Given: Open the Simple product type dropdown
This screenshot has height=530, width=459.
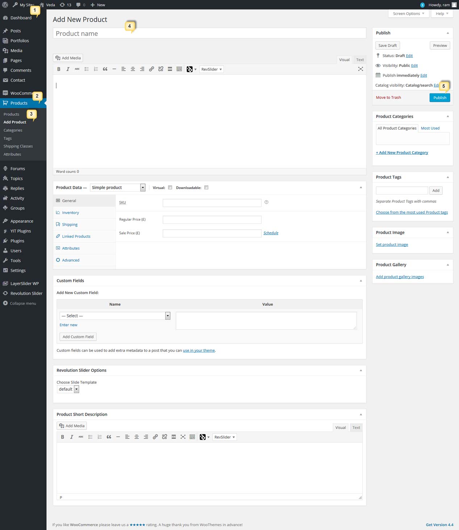Looking at the screenshot, I should tap(117, 188).
